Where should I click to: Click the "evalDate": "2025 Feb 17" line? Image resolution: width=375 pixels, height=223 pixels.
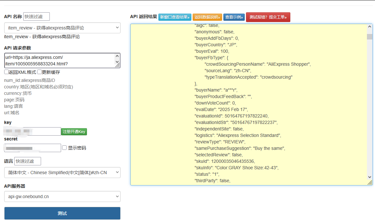click(221, 109)
